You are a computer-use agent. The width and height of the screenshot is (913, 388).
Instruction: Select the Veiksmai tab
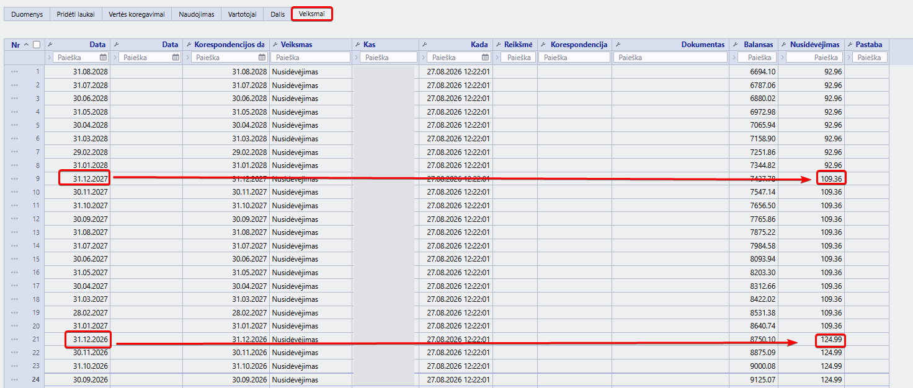click(312, 14)
